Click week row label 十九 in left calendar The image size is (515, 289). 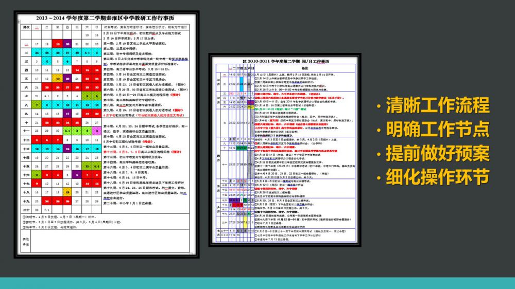point(26,201)
